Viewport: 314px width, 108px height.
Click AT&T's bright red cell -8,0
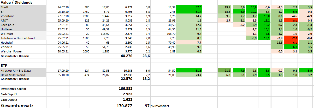coord(291,21)
